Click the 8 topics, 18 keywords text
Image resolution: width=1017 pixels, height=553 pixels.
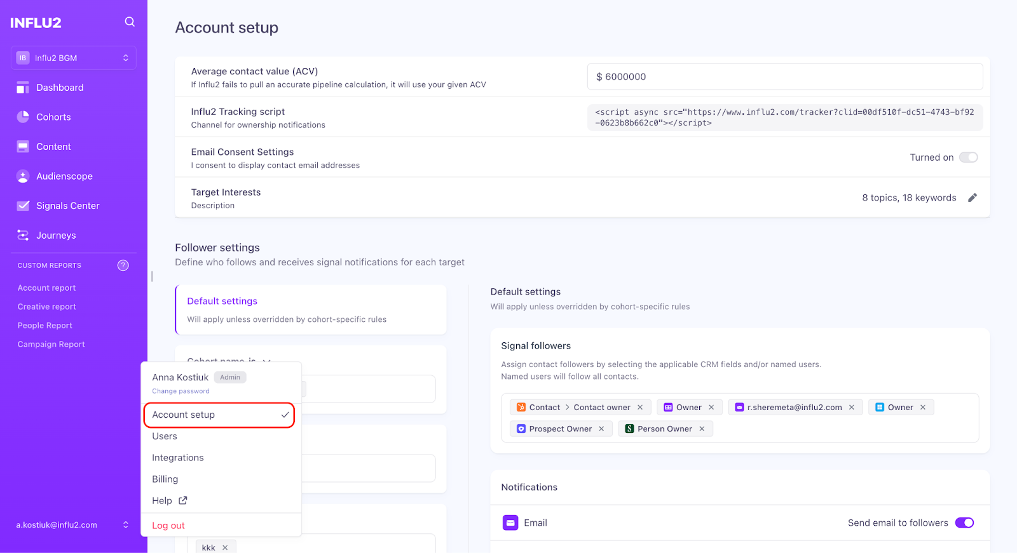pyautogui.click(x=909, y=198)
